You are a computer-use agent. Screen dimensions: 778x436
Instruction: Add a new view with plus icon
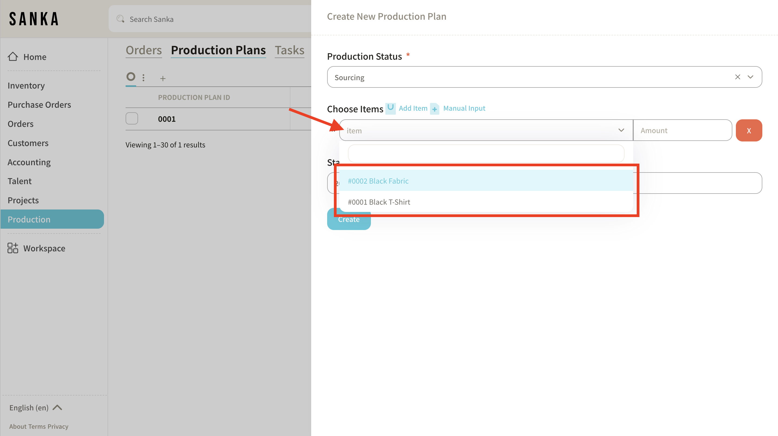point(163,79)
